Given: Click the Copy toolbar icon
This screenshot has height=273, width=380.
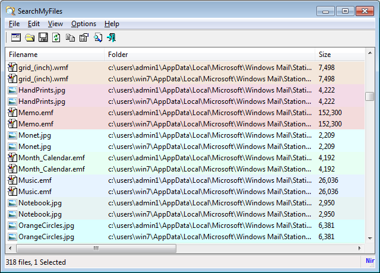Looking at the screenshot, I should click(70, 38).
